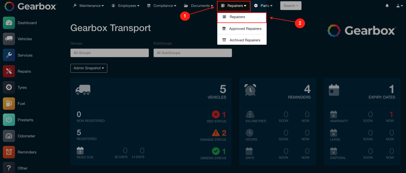Choose Approved Repairers menu entry
406x173 pixels.
242,29
